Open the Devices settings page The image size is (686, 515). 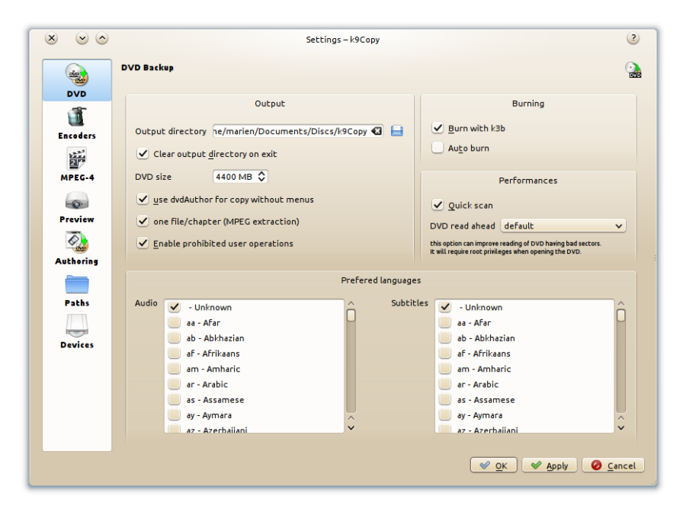[77, 332]
